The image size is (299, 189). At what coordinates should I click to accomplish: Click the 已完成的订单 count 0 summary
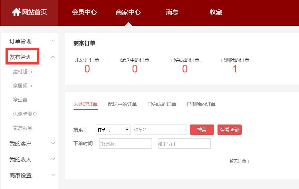pyautogui.click(x=185, y=69)
